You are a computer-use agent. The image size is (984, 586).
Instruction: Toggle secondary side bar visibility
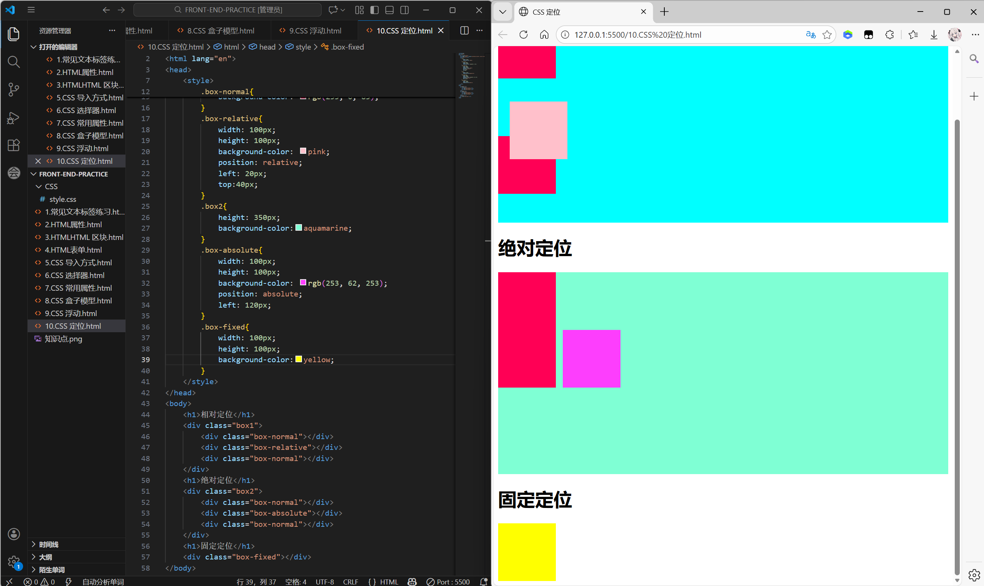click(405, 10)
